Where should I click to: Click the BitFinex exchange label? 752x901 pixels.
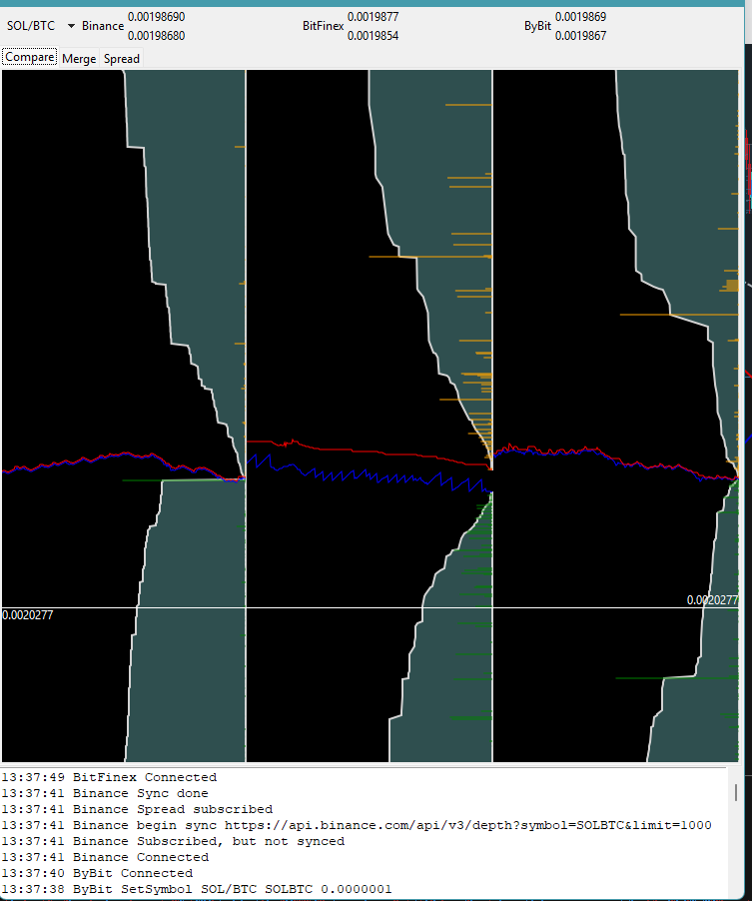coord(323,26)
